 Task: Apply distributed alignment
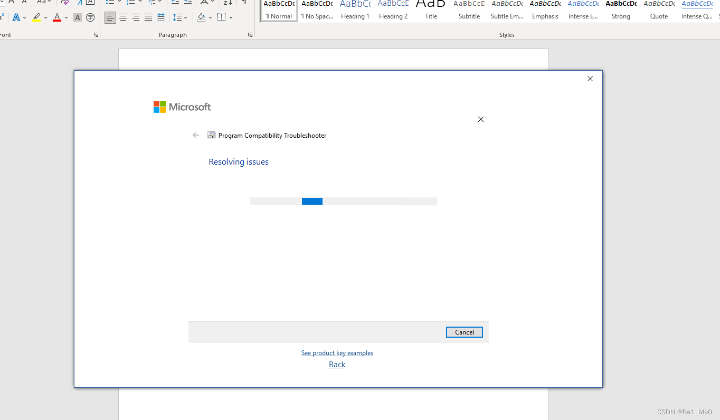tap(161, 17)
